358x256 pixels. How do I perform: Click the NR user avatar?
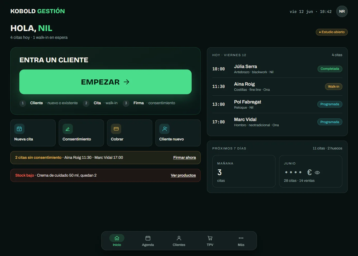click(342, 11)
